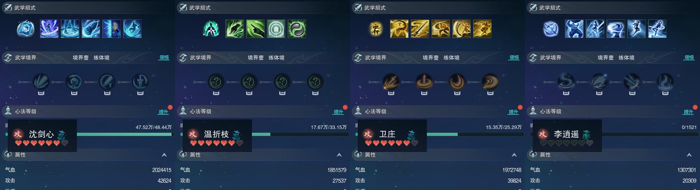Click 温折枝's green yin-yang skill icon
This screenshot has width=700, height=190.
[x=297, y=29]
